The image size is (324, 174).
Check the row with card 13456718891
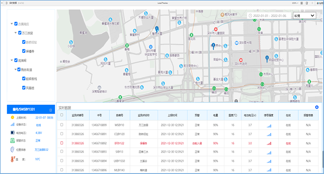[62, 134]
